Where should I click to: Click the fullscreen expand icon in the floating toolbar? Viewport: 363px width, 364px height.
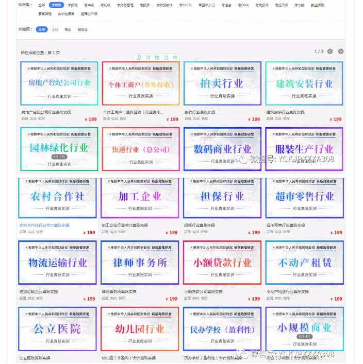click(148, 57)
